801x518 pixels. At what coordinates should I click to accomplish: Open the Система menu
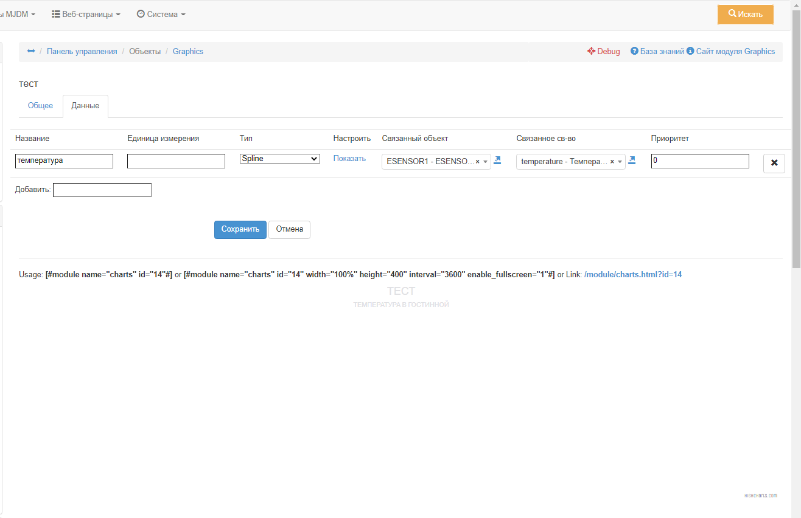(161, 14)
